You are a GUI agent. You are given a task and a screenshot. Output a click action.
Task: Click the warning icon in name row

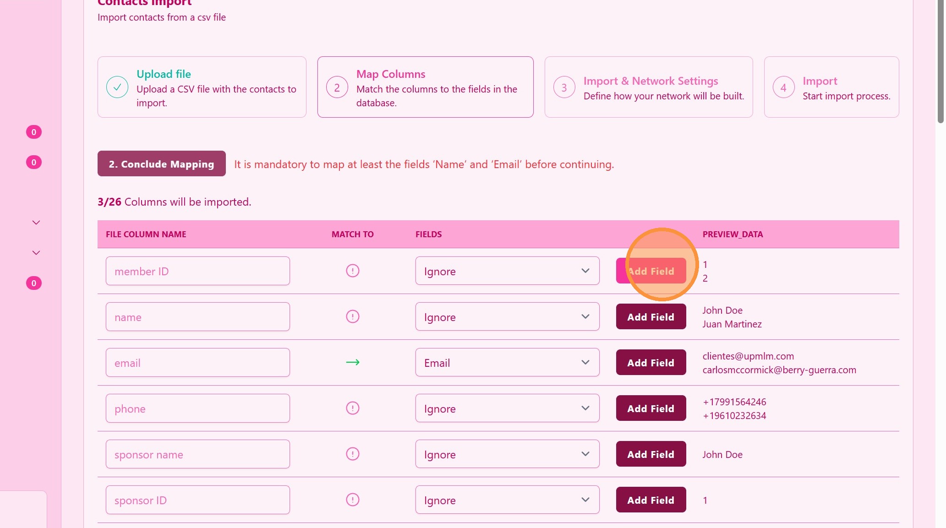[352, 316]
